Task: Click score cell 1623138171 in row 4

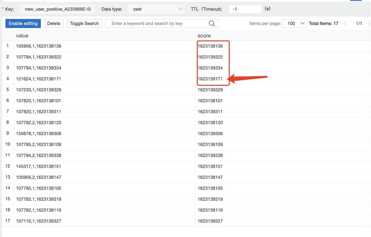Action: (210, 79)
